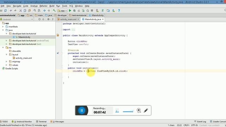The height and width of the screenshot is (127, 226).
Task: Close the activity_main.xml tab
Action: [78, 19]
